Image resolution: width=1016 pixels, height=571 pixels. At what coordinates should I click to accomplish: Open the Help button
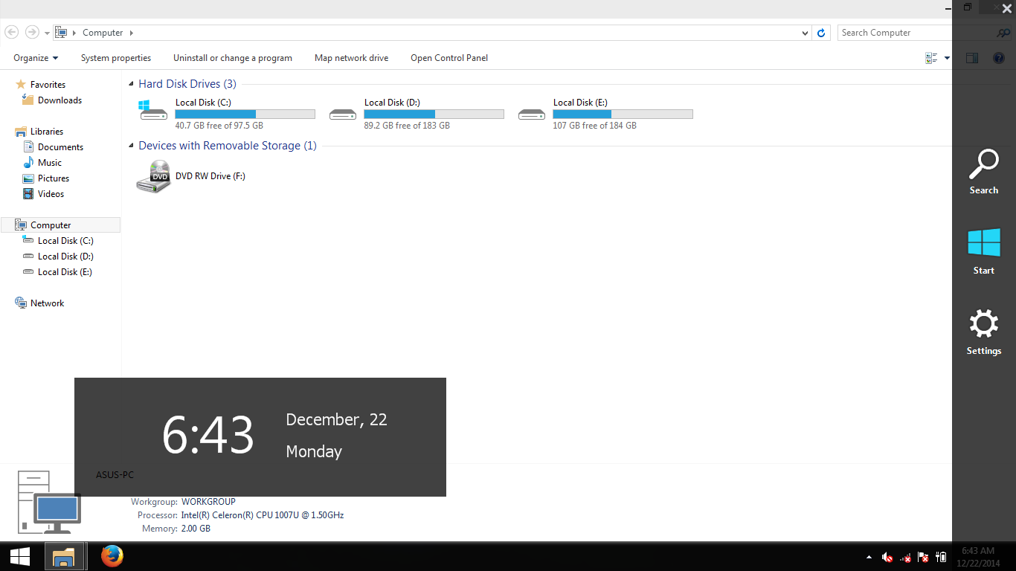click(x=999, y=58)
